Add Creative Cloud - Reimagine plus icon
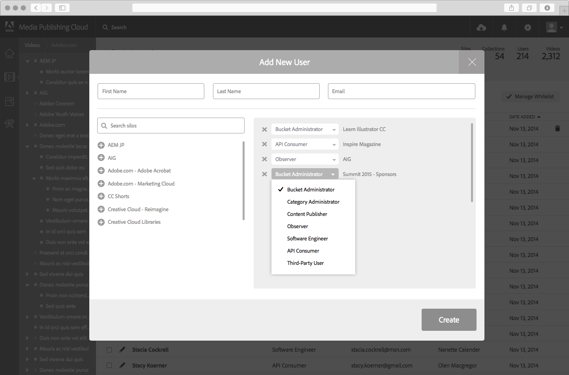569x375 pixels. tap(101, 209)
